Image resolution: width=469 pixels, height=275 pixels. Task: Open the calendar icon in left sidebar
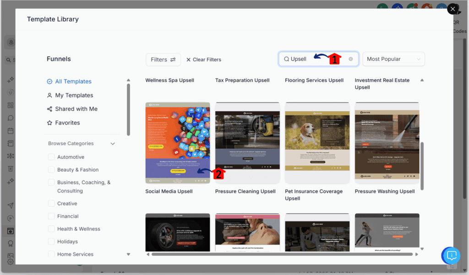click(11, 130)
